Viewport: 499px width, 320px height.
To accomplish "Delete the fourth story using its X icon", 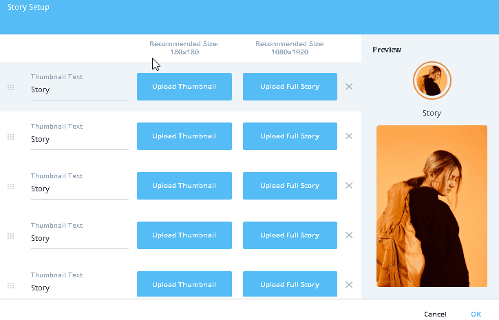I will [349, 235].
